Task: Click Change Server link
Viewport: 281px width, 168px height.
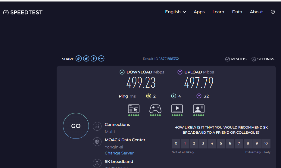Action: (119, 153)
